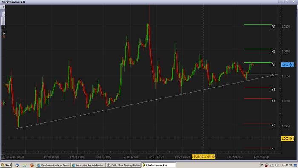Screen dimensions: 298x168
Task: Open the Windows Start menu
Action: 6,165
